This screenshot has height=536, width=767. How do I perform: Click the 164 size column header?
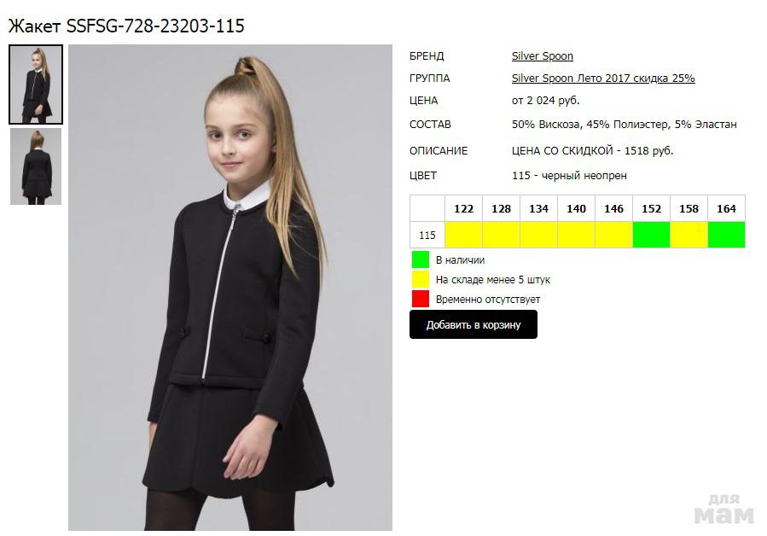click(x=726, y=208)
